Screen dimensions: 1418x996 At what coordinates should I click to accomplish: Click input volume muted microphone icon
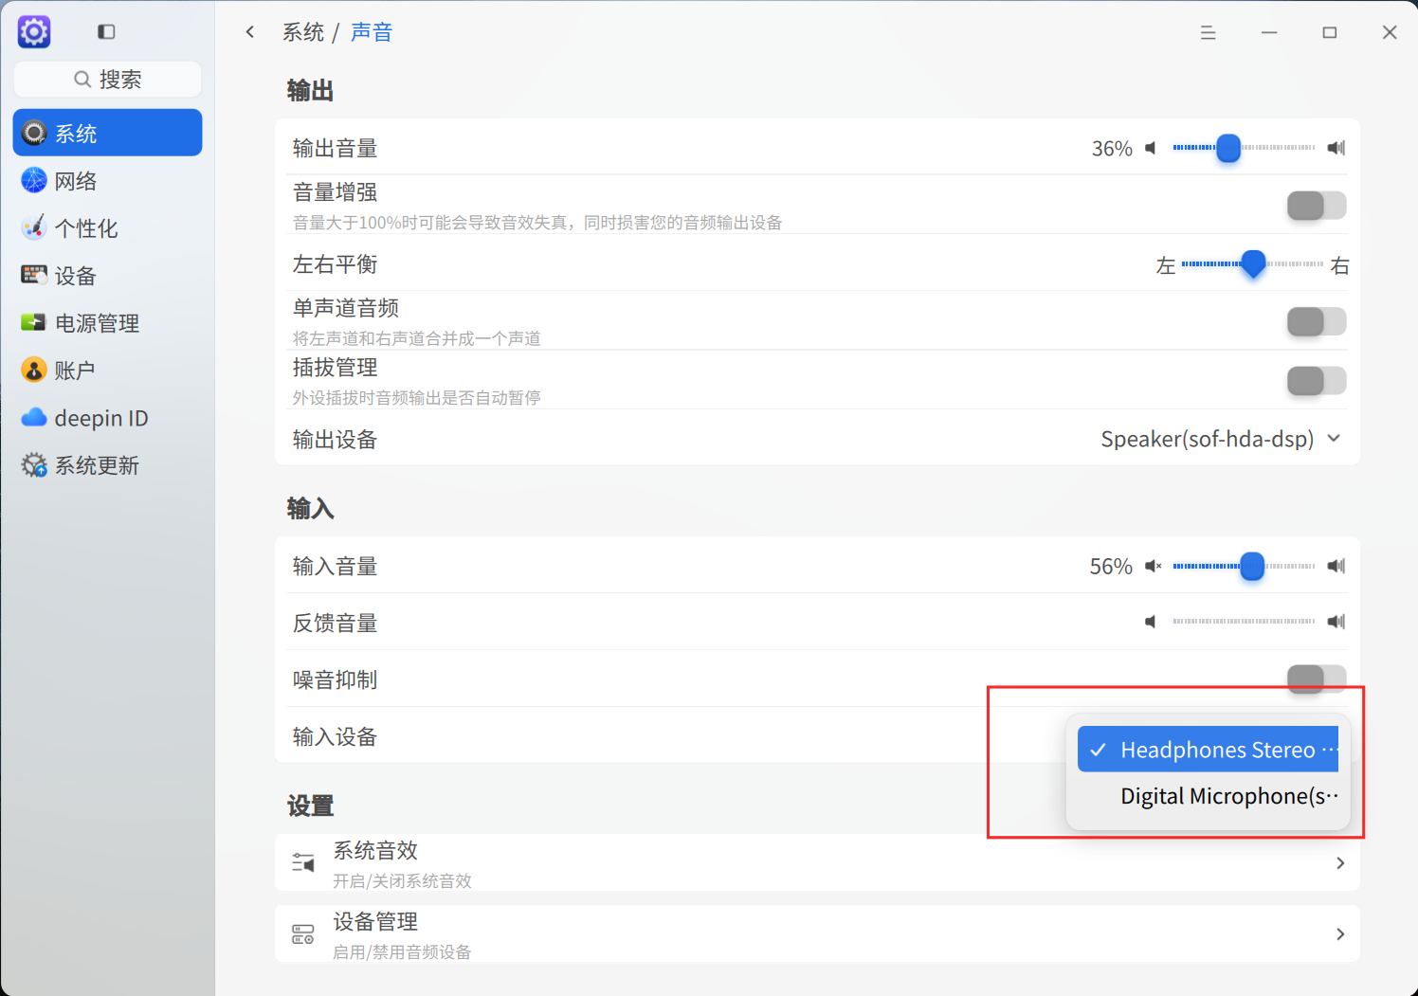pyautogui.click(x=1153, y=566)
